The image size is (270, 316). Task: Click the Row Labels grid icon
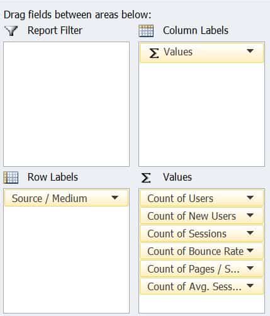point(11,178)
